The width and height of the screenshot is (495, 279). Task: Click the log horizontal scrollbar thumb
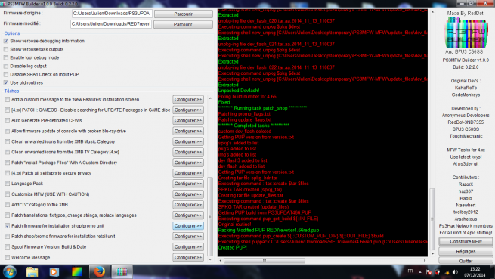pos(265,261)
